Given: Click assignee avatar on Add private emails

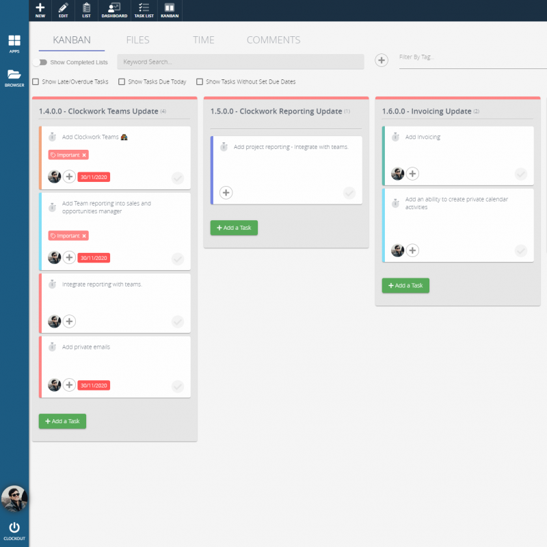Looking at the screenshot, I should pos(55,385).
